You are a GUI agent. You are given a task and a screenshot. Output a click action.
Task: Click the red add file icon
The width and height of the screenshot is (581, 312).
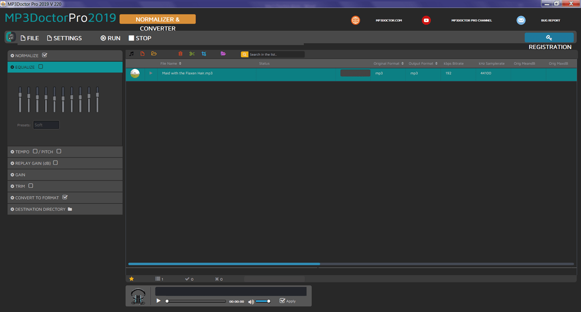[x=143, y=54]
